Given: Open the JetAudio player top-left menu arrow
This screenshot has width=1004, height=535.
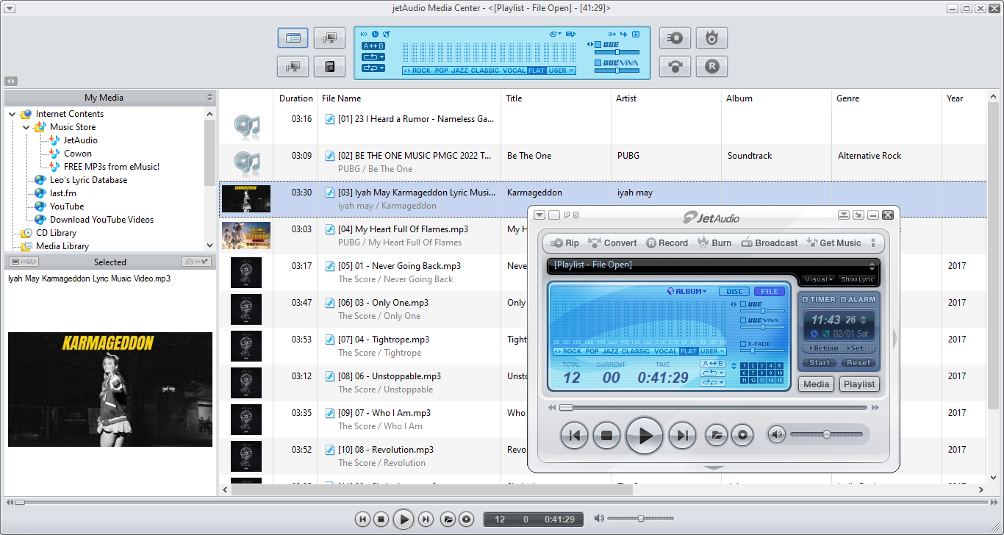Looking at the screenshot, I should [x=539, y=215].
